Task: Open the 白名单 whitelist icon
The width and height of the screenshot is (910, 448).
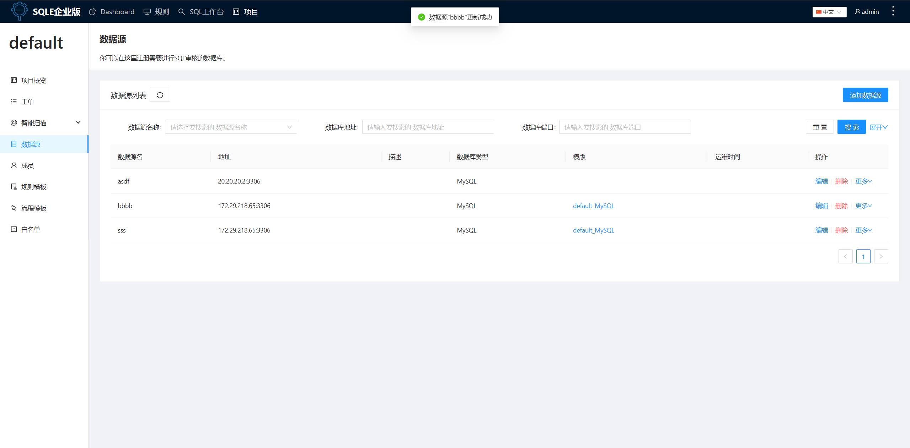Action: pyautogui.click(x=14, y=229)
